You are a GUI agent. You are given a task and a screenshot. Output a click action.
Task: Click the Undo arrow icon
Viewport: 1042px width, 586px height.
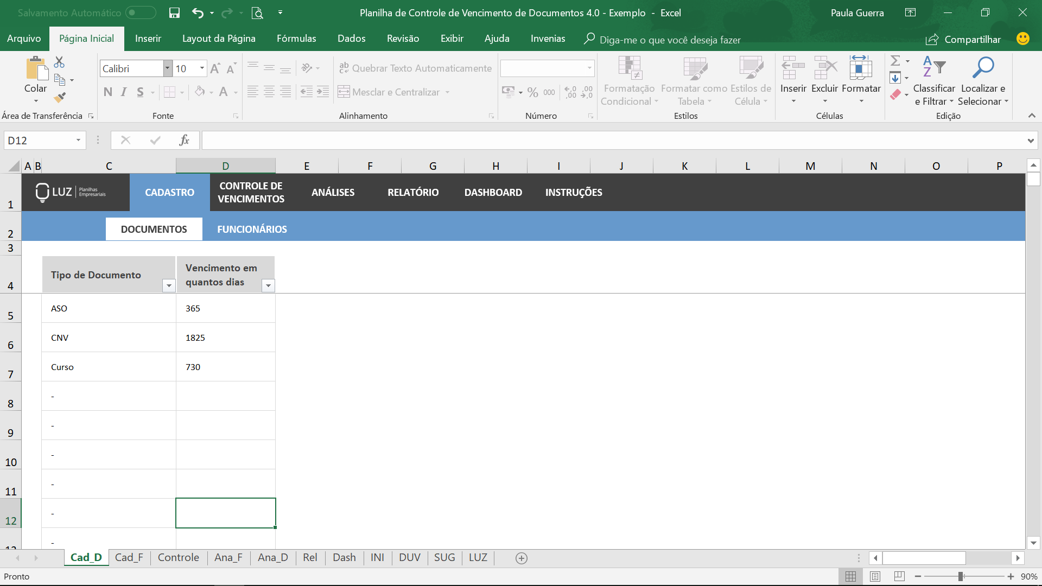click(198, 13)
